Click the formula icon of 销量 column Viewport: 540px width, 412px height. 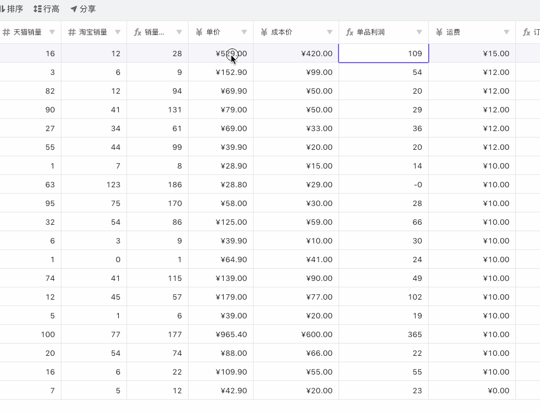[138, 32]
